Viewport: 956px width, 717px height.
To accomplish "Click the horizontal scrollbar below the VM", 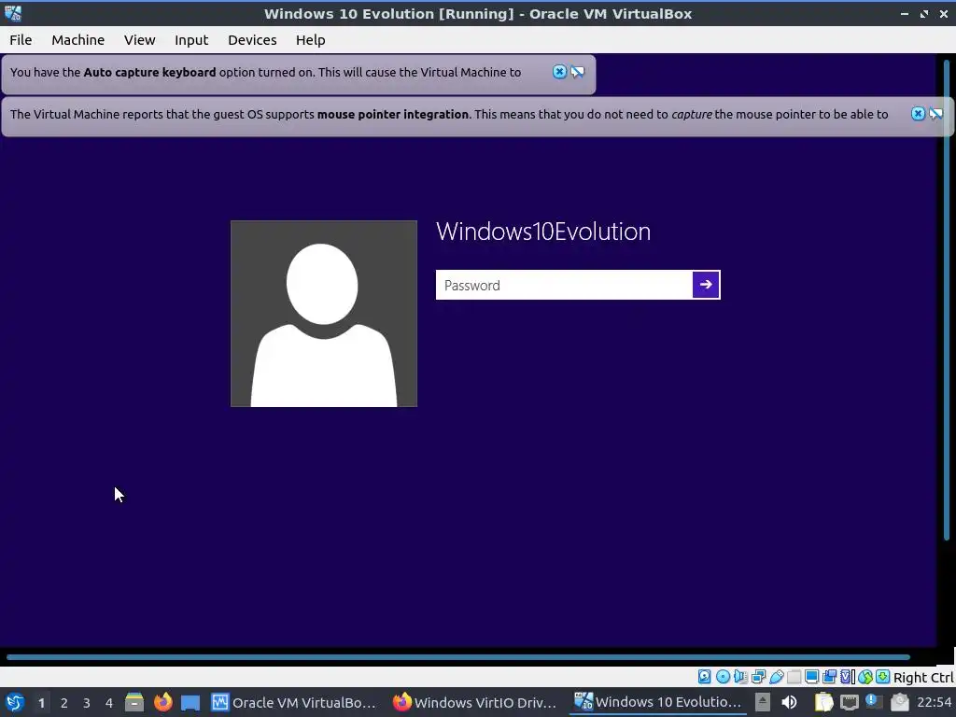I will pyautogui.click(x=458, y=657).
